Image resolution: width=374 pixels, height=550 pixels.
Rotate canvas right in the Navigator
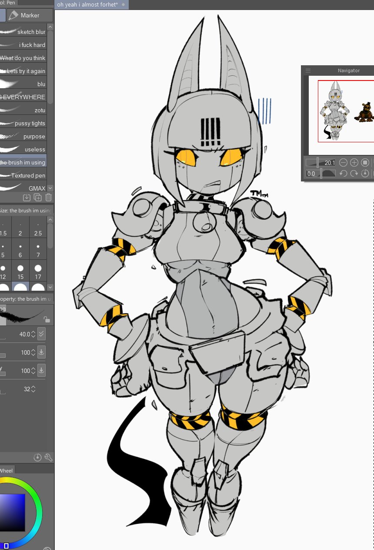(354, 173)
